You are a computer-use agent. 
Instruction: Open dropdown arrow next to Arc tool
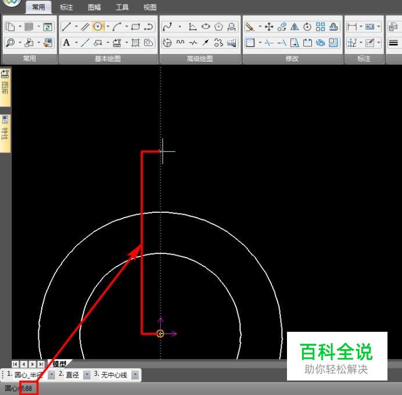tap(127, 27)
